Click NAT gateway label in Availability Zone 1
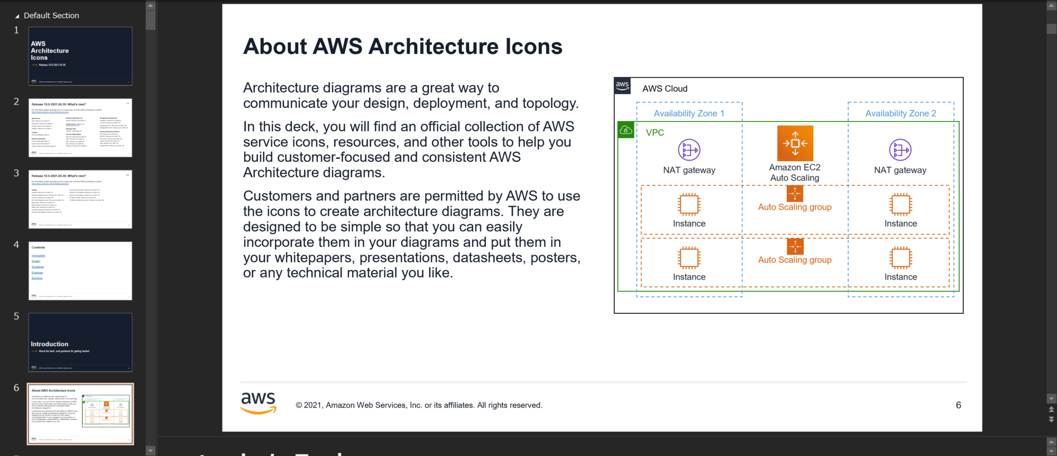The image size is (1057, 456). pyautogui.click(x=689, y=170)
